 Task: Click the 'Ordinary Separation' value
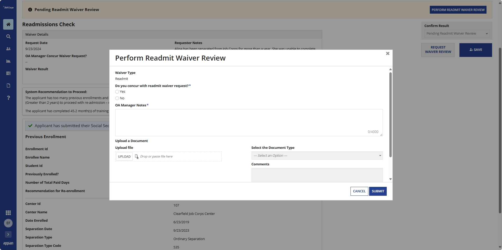(189, 239)
